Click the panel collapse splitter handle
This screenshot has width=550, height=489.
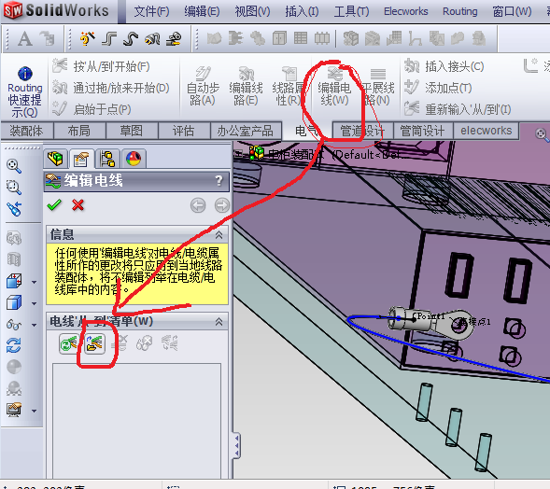click(x=237, y=445)
